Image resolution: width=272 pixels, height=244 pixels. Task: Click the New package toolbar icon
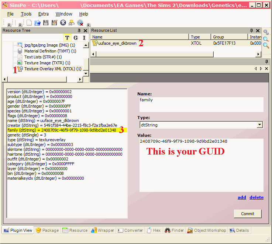[29, 23]
